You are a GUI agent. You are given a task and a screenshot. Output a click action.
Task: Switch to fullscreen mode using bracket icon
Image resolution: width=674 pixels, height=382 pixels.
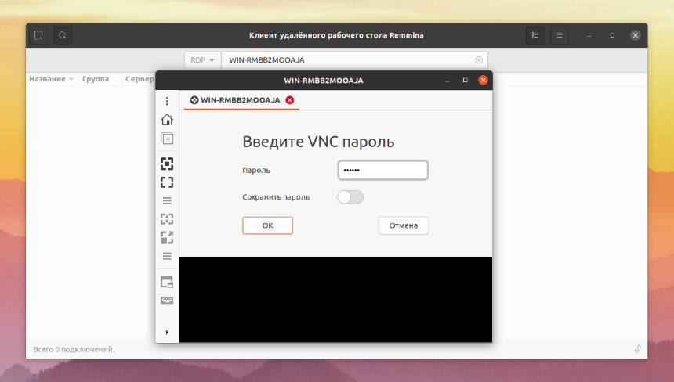point(167,182)
